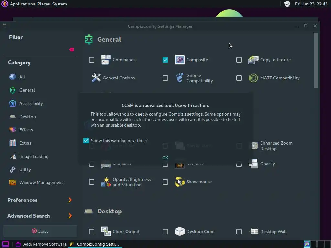Show desktop button in bottom panel

[5, 244]
